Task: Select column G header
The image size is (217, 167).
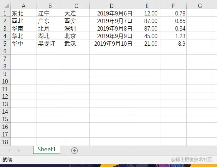Action: 200,6
